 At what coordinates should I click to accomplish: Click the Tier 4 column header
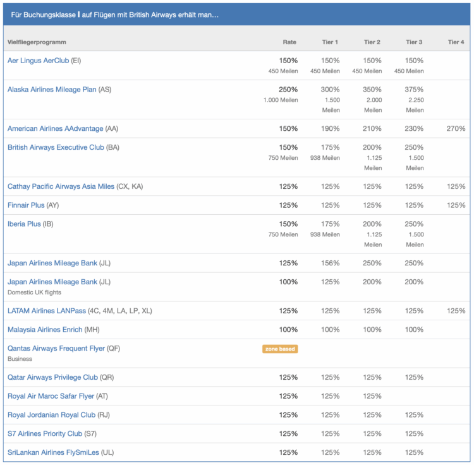click(x=456, y=42)
